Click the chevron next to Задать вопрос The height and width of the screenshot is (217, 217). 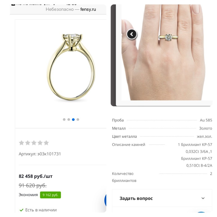point(203,198)
